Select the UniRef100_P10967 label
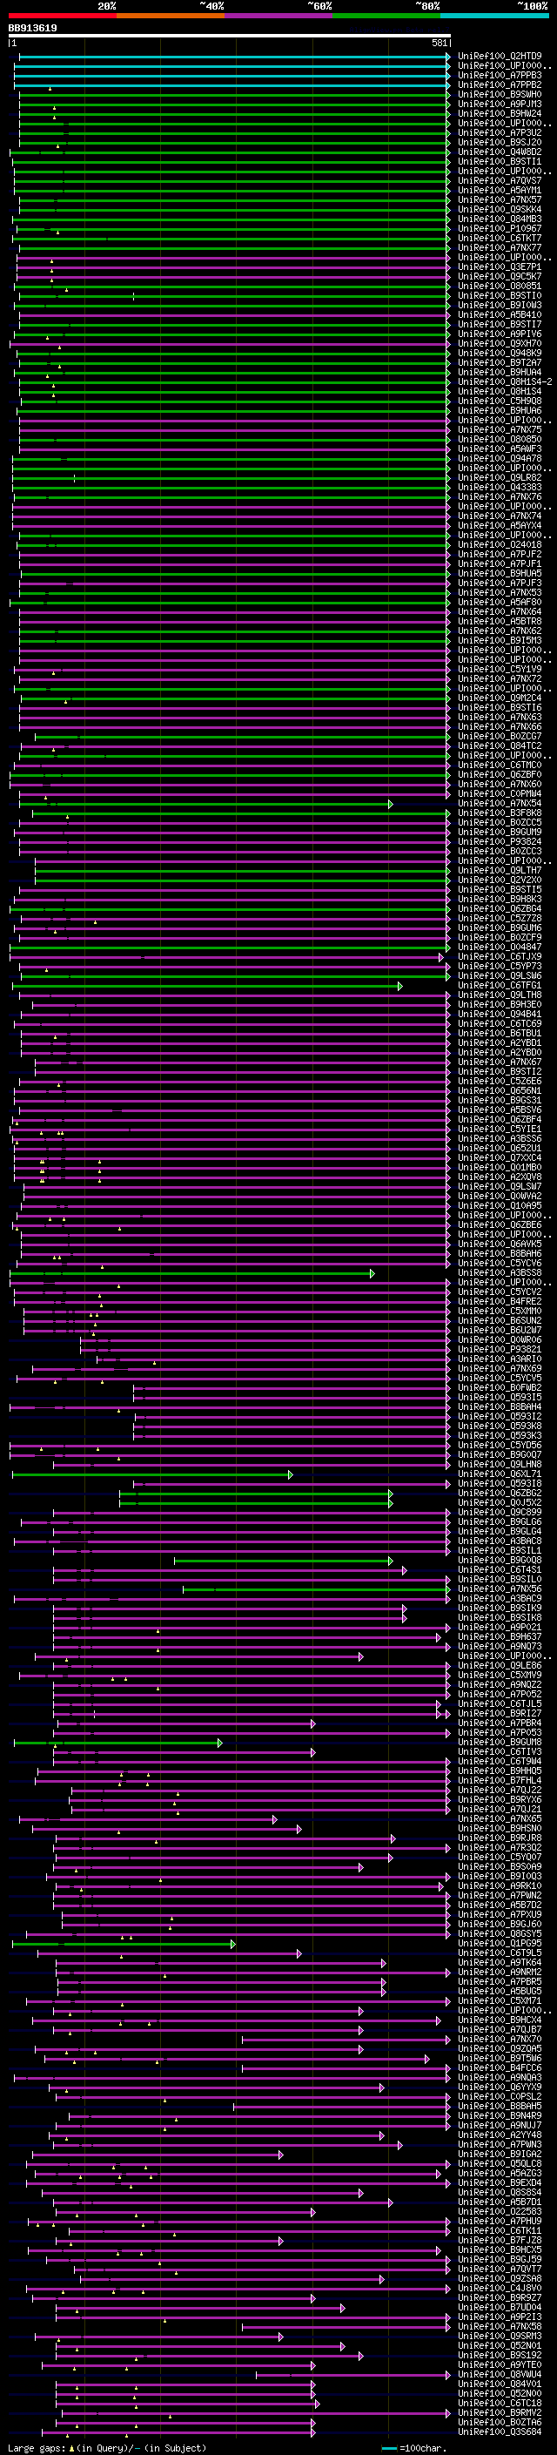This screenshot has height=2455, width=557. coord(500,229)
